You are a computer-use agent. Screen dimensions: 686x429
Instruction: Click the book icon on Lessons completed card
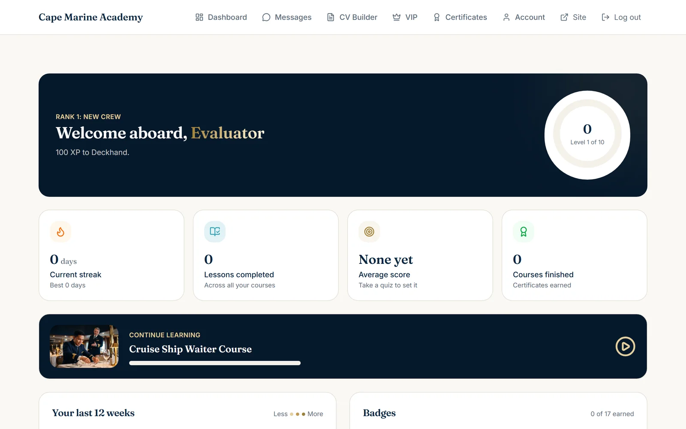coord(215,232)
